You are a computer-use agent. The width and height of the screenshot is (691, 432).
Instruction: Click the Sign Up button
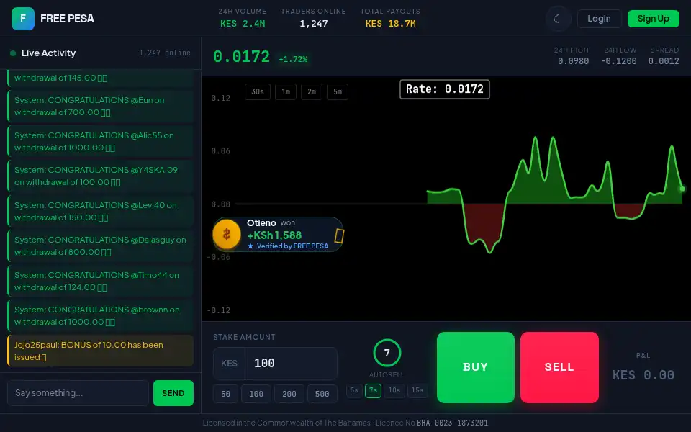tap(653, 19)
